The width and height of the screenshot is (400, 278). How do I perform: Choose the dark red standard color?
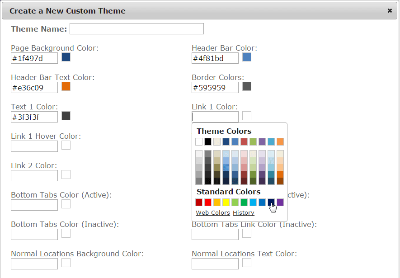(x=199, y=202)
